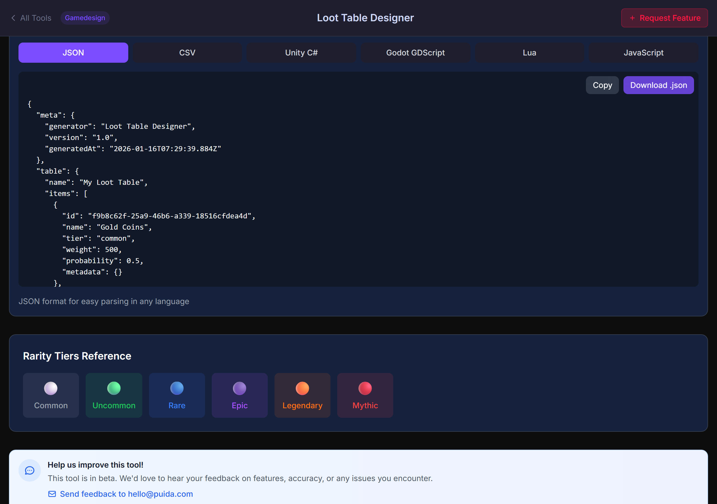This screenshot has height=504, width=717.
Task: Click the Gamedesign category badge
Action: tap(85, 18)
